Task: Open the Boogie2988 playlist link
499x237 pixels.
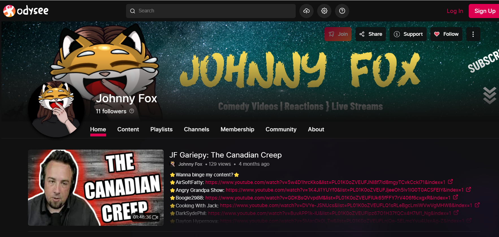Action: (328, 198)
